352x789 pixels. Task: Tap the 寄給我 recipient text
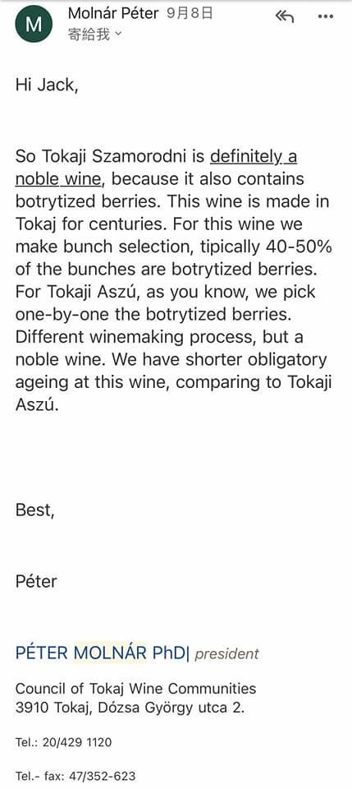(x=89, y=35)
